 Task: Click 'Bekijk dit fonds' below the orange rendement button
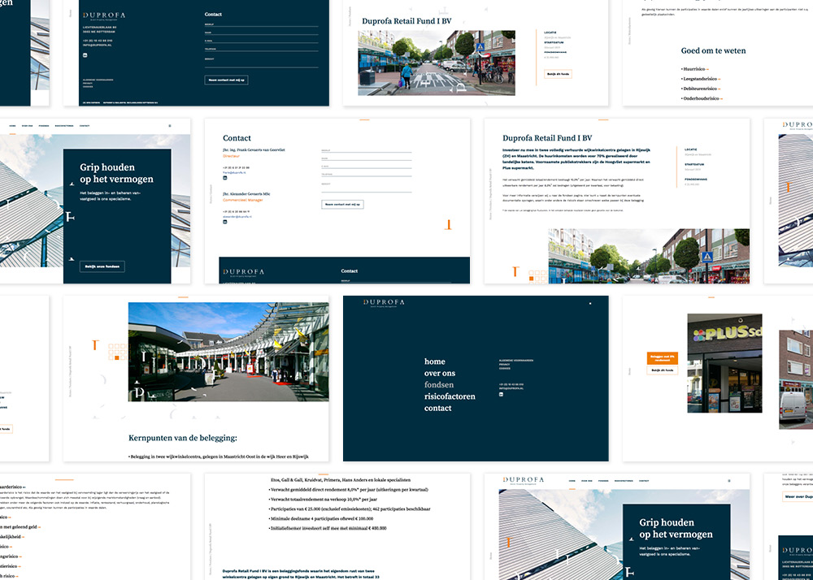pyautogui.click(x=662, y=370)
